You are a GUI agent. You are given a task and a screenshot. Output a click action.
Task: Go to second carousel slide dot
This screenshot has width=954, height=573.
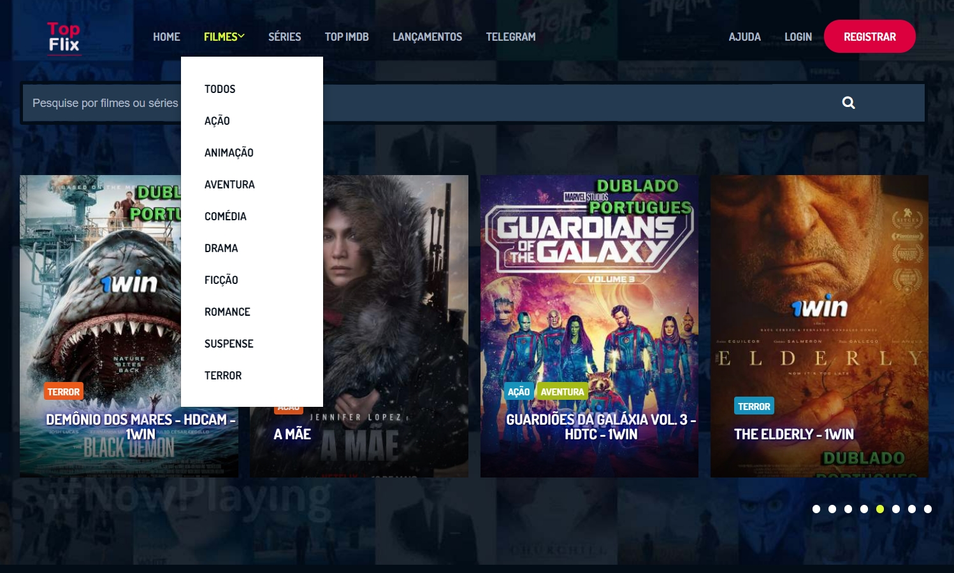click(832, 509)
